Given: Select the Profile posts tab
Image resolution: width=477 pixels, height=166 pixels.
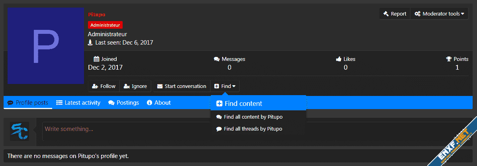Looking at the screenshot, I should coord(27,103).
